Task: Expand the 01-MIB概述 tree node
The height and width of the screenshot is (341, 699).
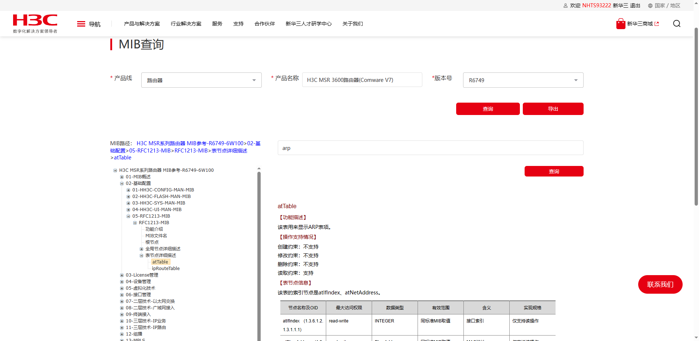Action: pyautogui.click(x=122, y=177)
